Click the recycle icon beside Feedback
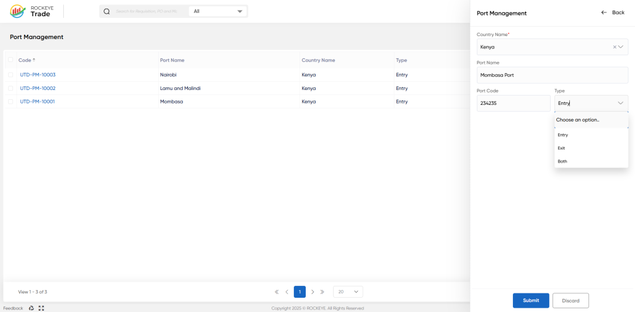Screen dimensions: 635x312 pos(32,308)
